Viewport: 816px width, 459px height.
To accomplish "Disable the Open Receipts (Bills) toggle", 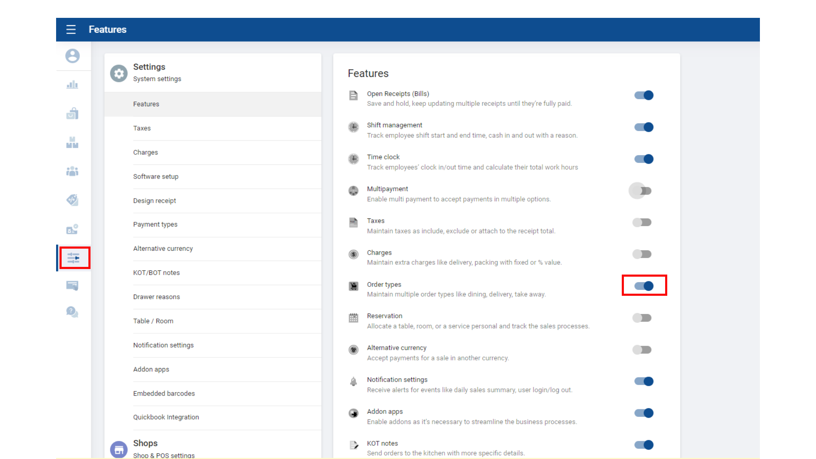I will pyautogui.click(x=644, y=95).
